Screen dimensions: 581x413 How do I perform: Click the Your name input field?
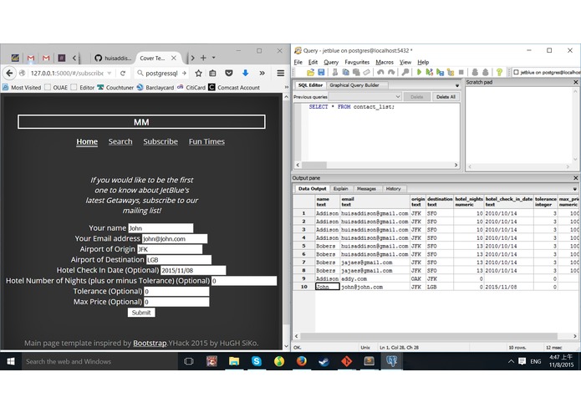[x=161, y=227]
